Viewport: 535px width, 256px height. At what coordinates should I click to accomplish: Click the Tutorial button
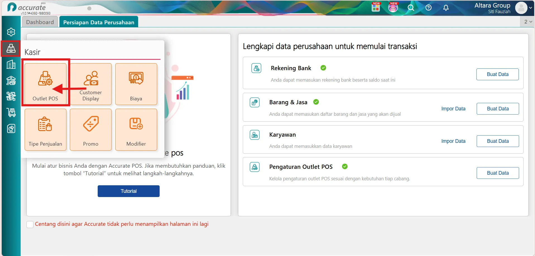pyautogui.click(x=129, y=191)
